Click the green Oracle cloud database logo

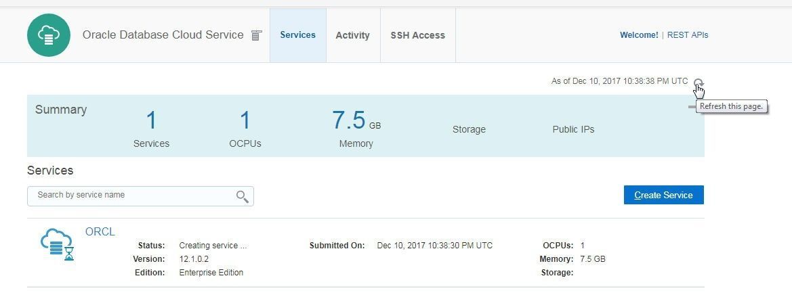click(49, 35)
